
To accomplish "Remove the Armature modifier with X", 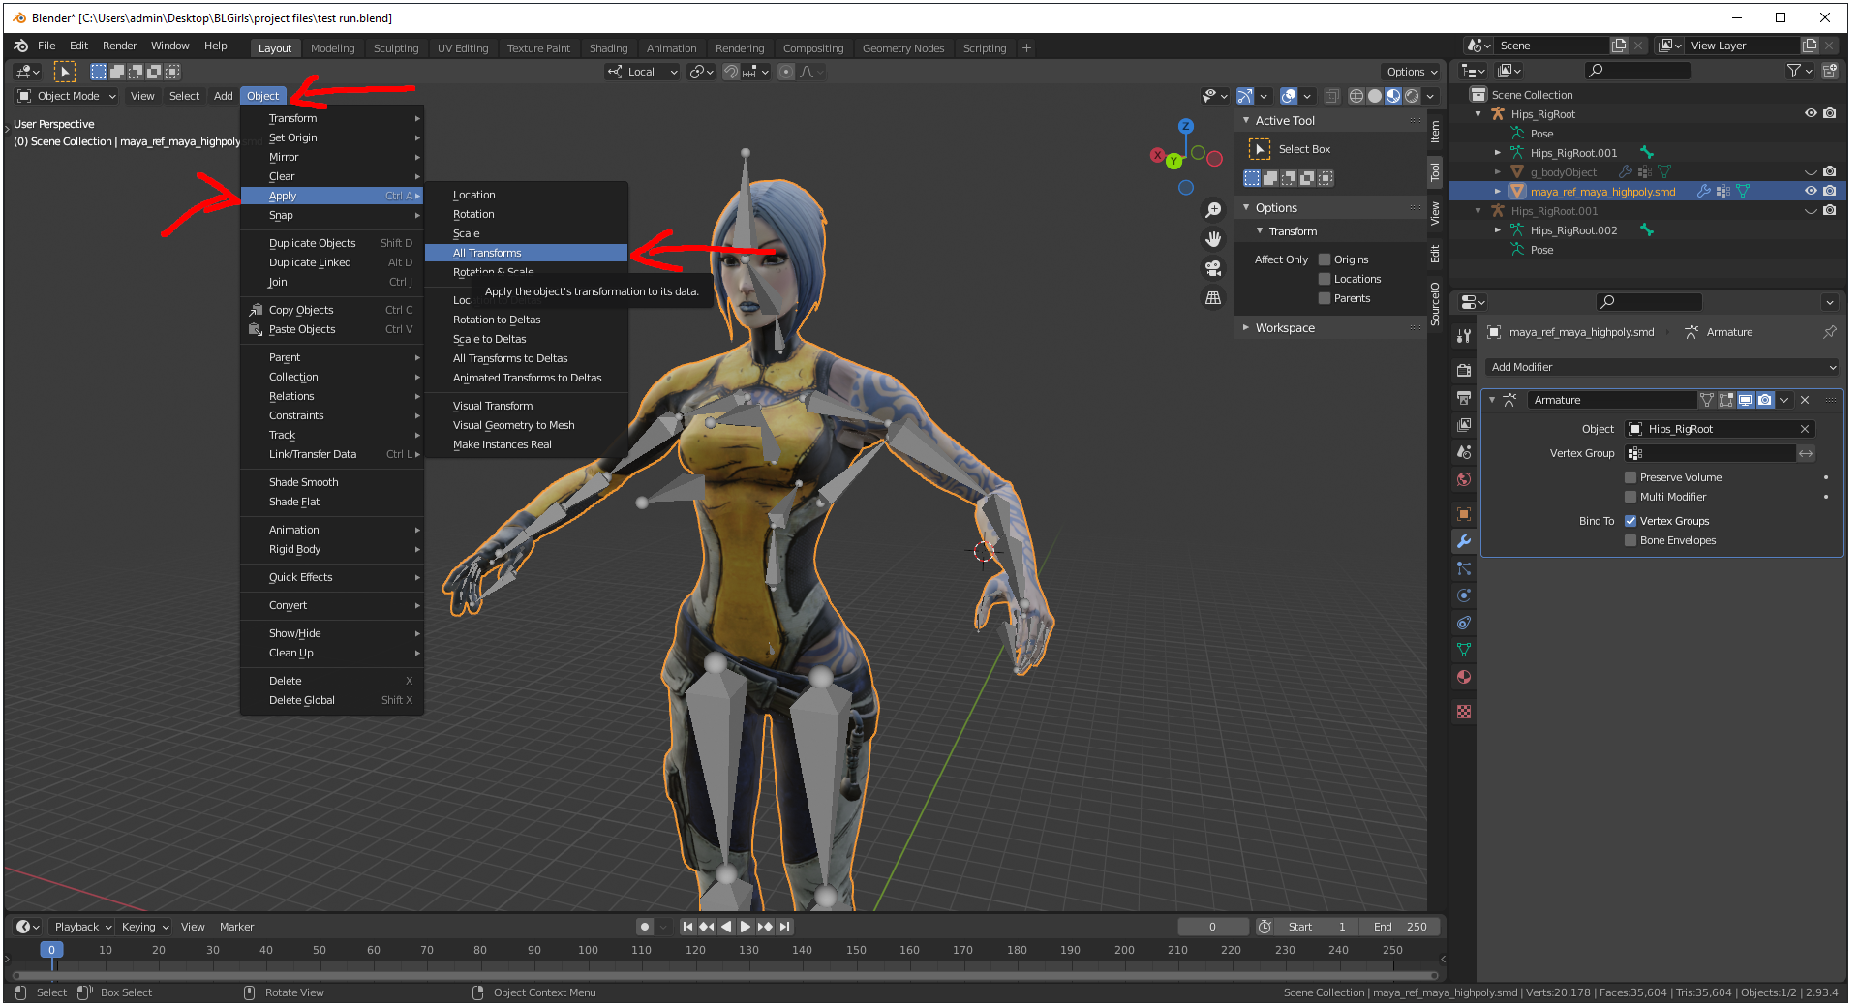I will coord(1805,400).
